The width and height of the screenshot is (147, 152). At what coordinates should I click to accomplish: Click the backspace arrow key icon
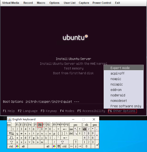pos(65,129)
